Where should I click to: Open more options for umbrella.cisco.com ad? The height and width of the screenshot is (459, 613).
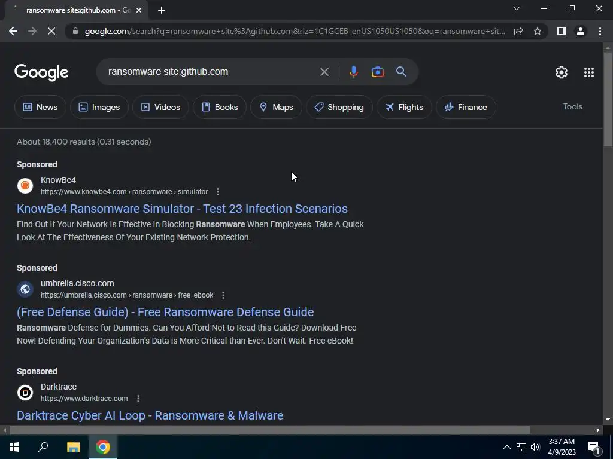click(223, 295)
